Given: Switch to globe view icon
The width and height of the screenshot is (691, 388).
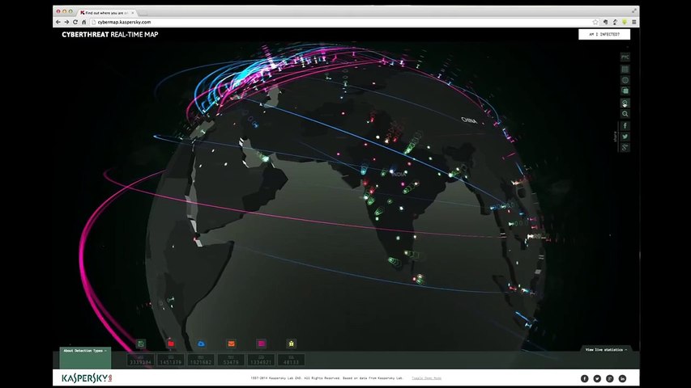Looking at the screenshot, I should 625,80.
